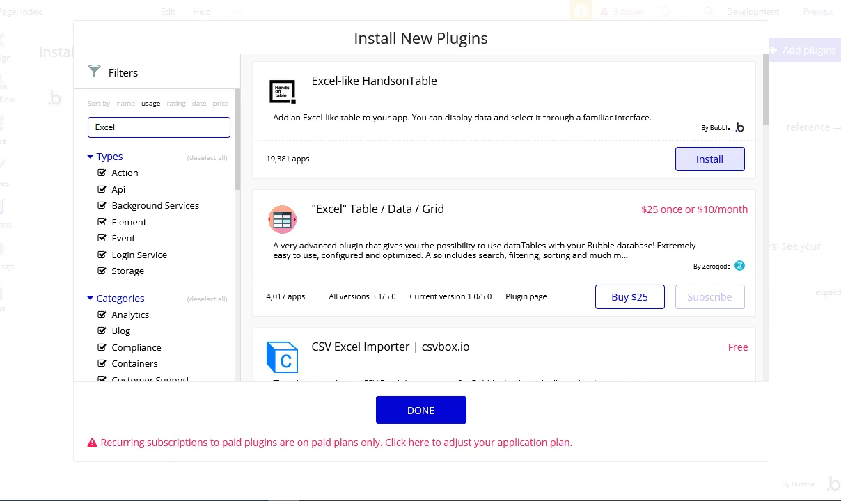This screenshot has width=841, height=501.
Task: Click the csvbox.io plugin cube icon
Action: click(282, 358)
